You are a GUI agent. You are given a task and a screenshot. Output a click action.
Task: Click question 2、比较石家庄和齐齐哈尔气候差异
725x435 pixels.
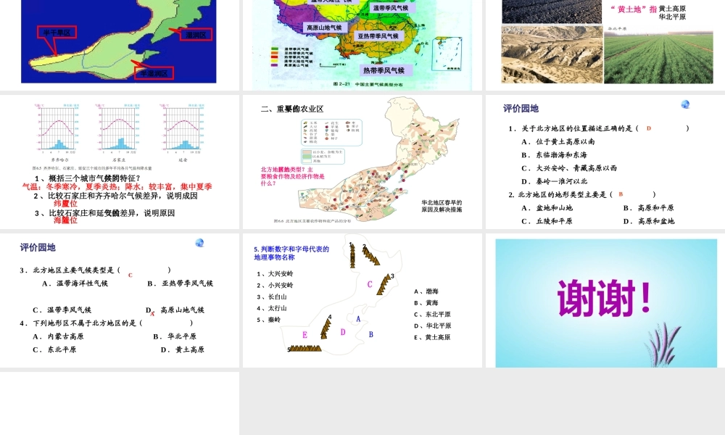click(x=115, y=196)
